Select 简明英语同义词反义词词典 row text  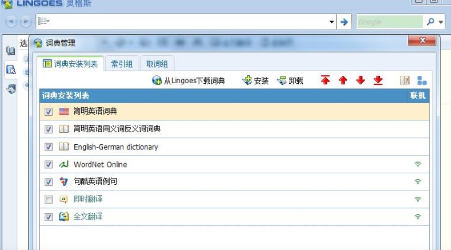coord(117,129)
